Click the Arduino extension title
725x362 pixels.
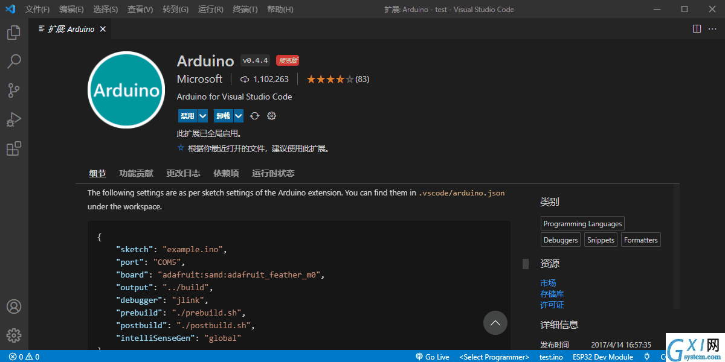point(205,61)
